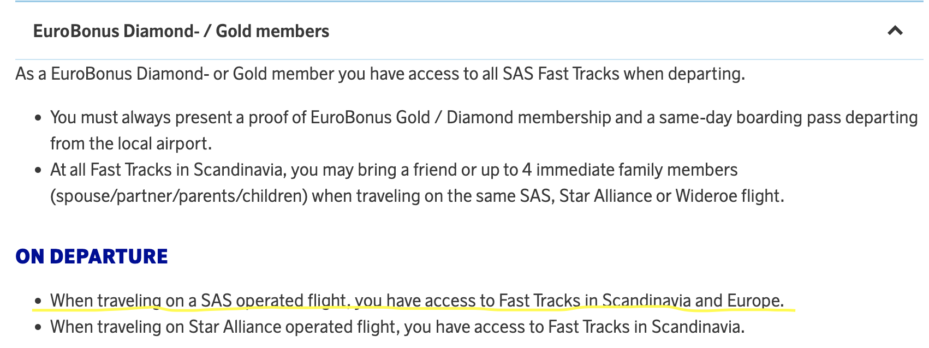Click "Scandinavia and Europe." at the end of the underlined line
The height and width of the screenshot is (348, 929).
[x=693, y=301]
